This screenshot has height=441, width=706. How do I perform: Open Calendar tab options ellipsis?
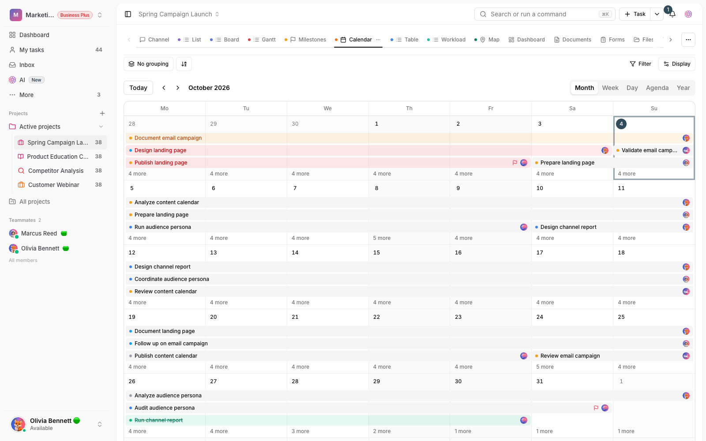coord(378,40)
